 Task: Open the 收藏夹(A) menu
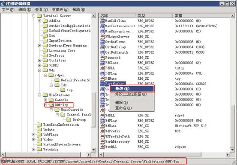[x=60, y=10]
